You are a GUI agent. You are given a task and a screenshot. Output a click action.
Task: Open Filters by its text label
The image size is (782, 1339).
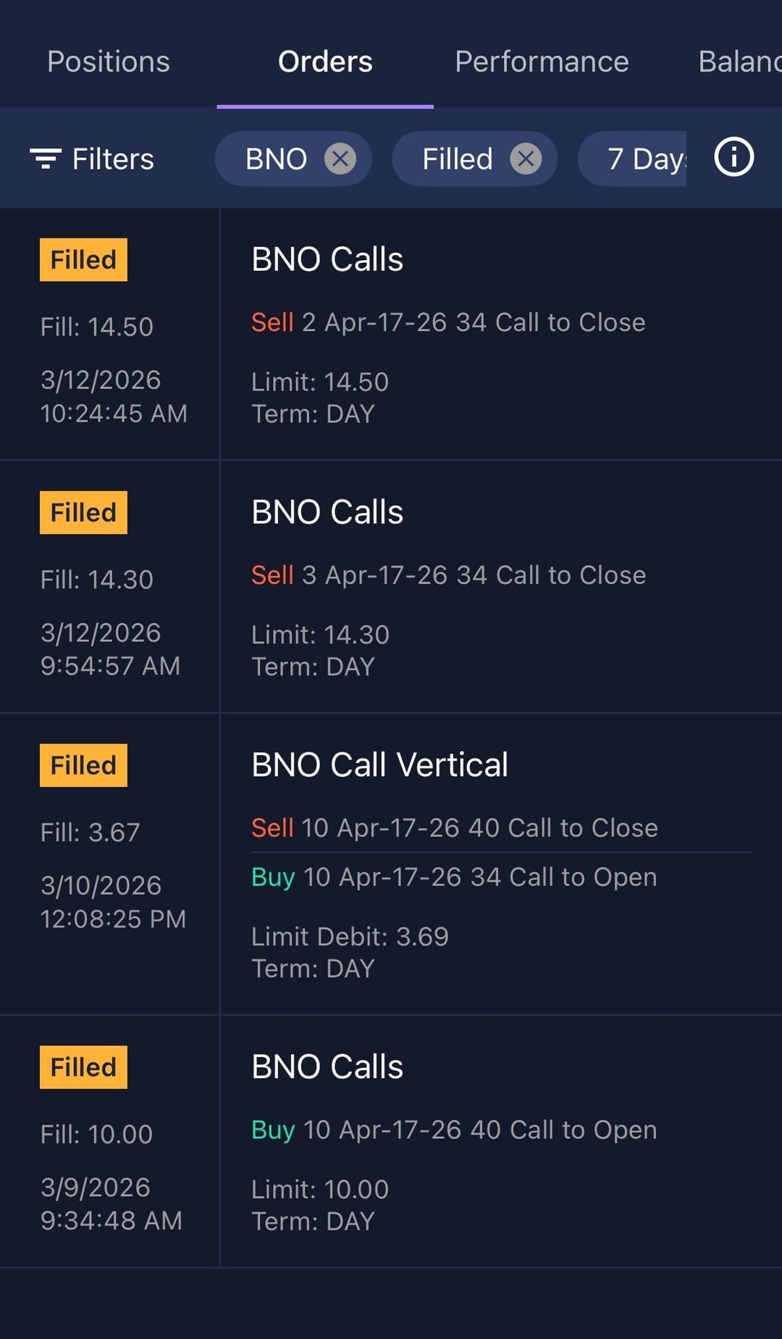coord(113,159)
